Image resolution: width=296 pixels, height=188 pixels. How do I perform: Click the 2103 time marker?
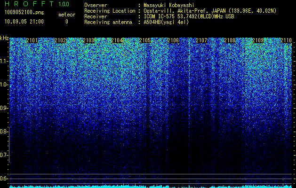coord(88,40)
